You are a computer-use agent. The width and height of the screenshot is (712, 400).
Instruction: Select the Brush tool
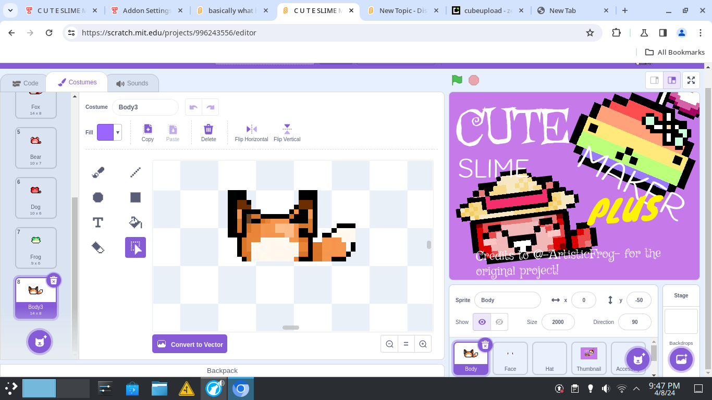(x=97, y=172)
